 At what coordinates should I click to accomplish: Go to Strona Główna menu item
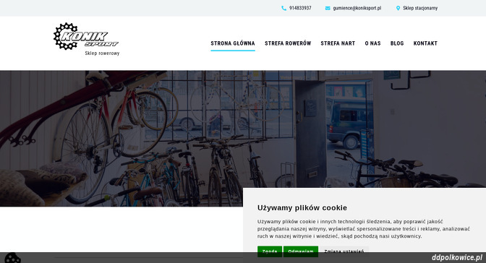pyautogui.click(x=233, y=43)
